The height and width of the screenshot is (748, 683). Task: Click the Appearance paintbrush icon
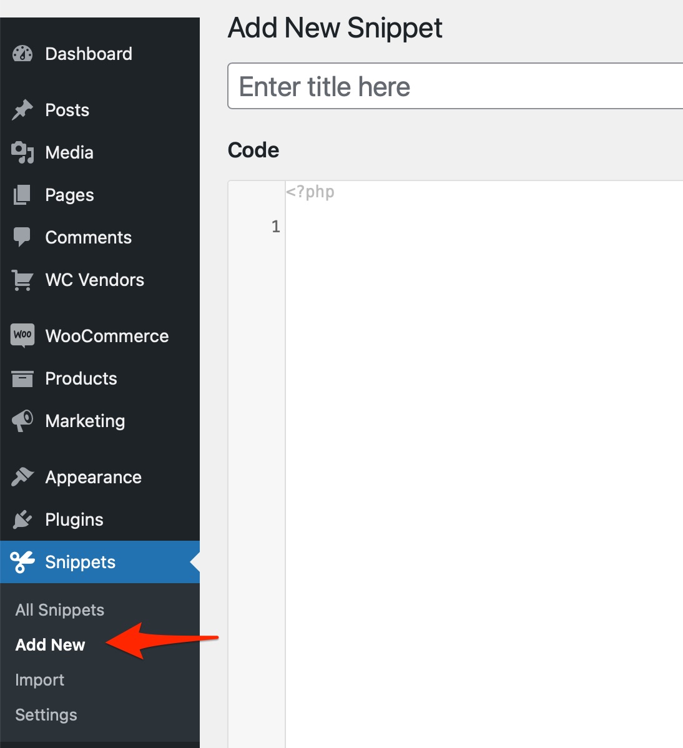22,477
